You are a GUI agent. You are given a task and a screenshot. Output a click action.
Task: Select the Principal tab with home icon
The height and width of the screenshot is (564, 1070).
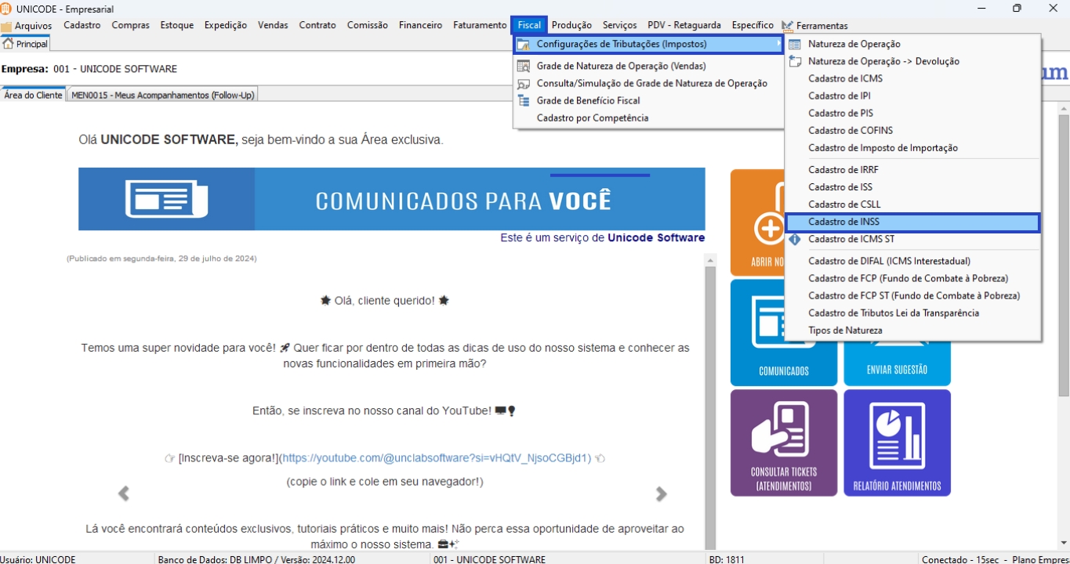[26, 45]
